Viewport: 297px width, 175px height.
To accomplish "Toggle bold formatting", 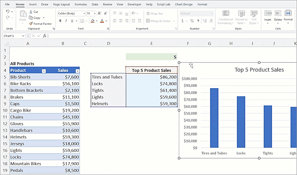I will click(60, 21).
